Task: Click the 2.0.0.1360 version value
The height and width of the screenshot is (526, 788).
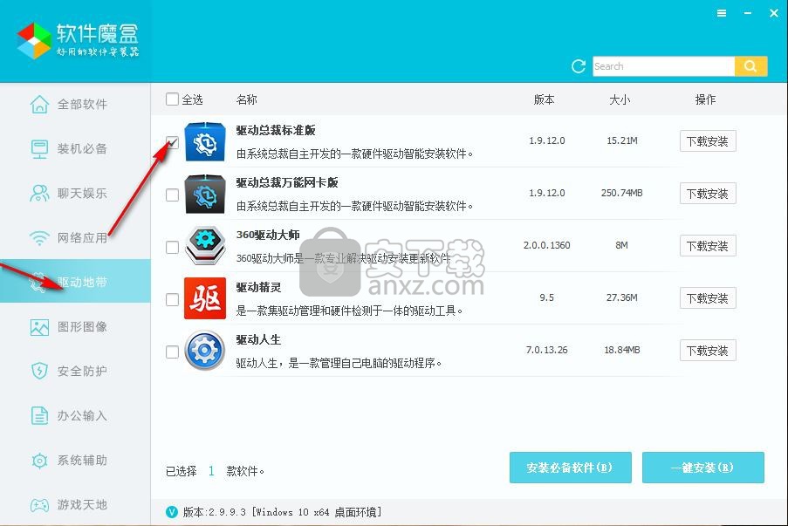Action: 547,245
